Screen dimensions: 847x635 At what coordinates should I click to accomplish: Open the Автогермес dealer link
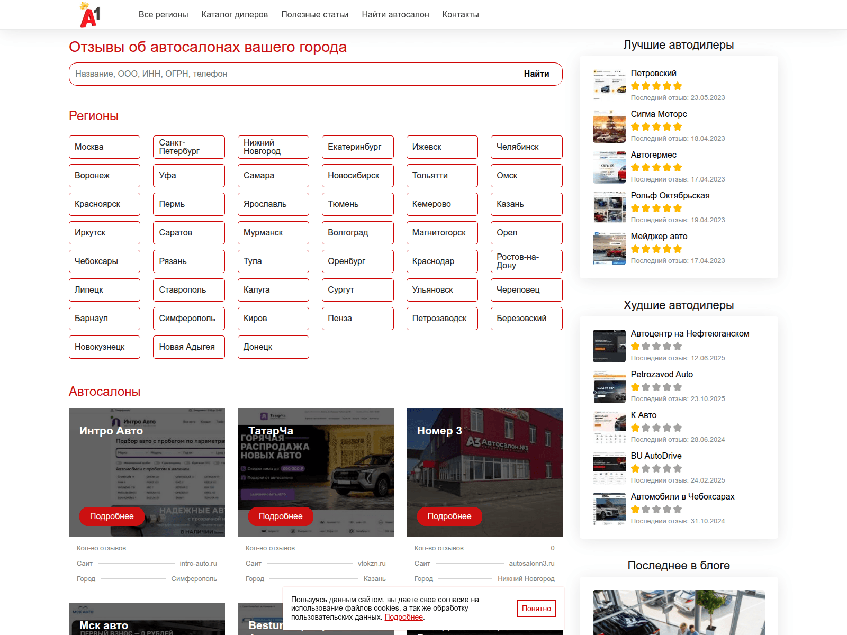653,155
